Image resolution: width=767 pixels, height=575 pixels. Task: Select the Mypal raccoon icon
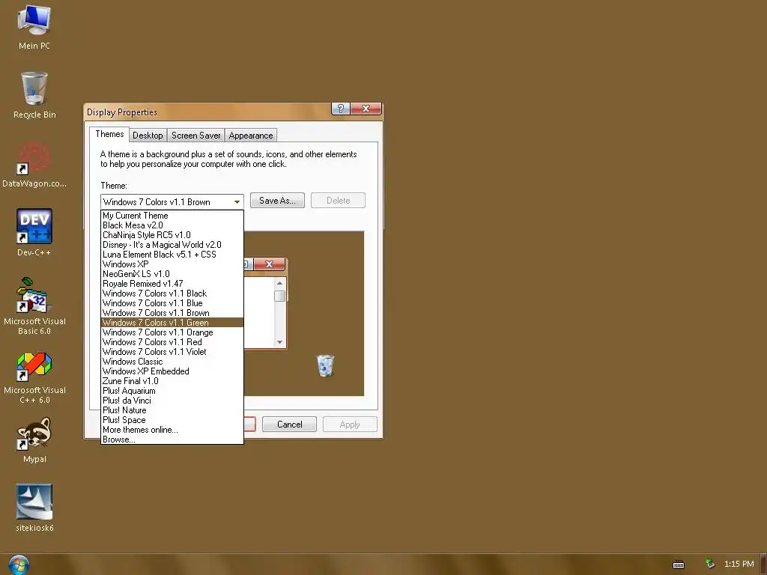tap(34, 439)
